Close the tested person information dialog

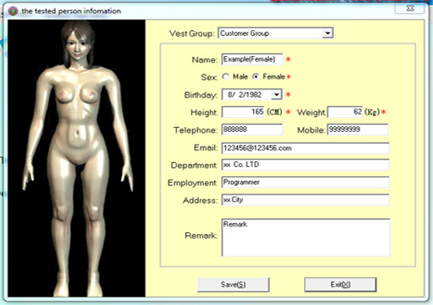pyautogui.click(x=410, y=8)
